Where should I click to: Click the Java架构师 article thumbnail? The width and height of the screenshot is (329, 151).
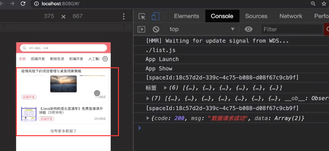(x=29, y=114)
